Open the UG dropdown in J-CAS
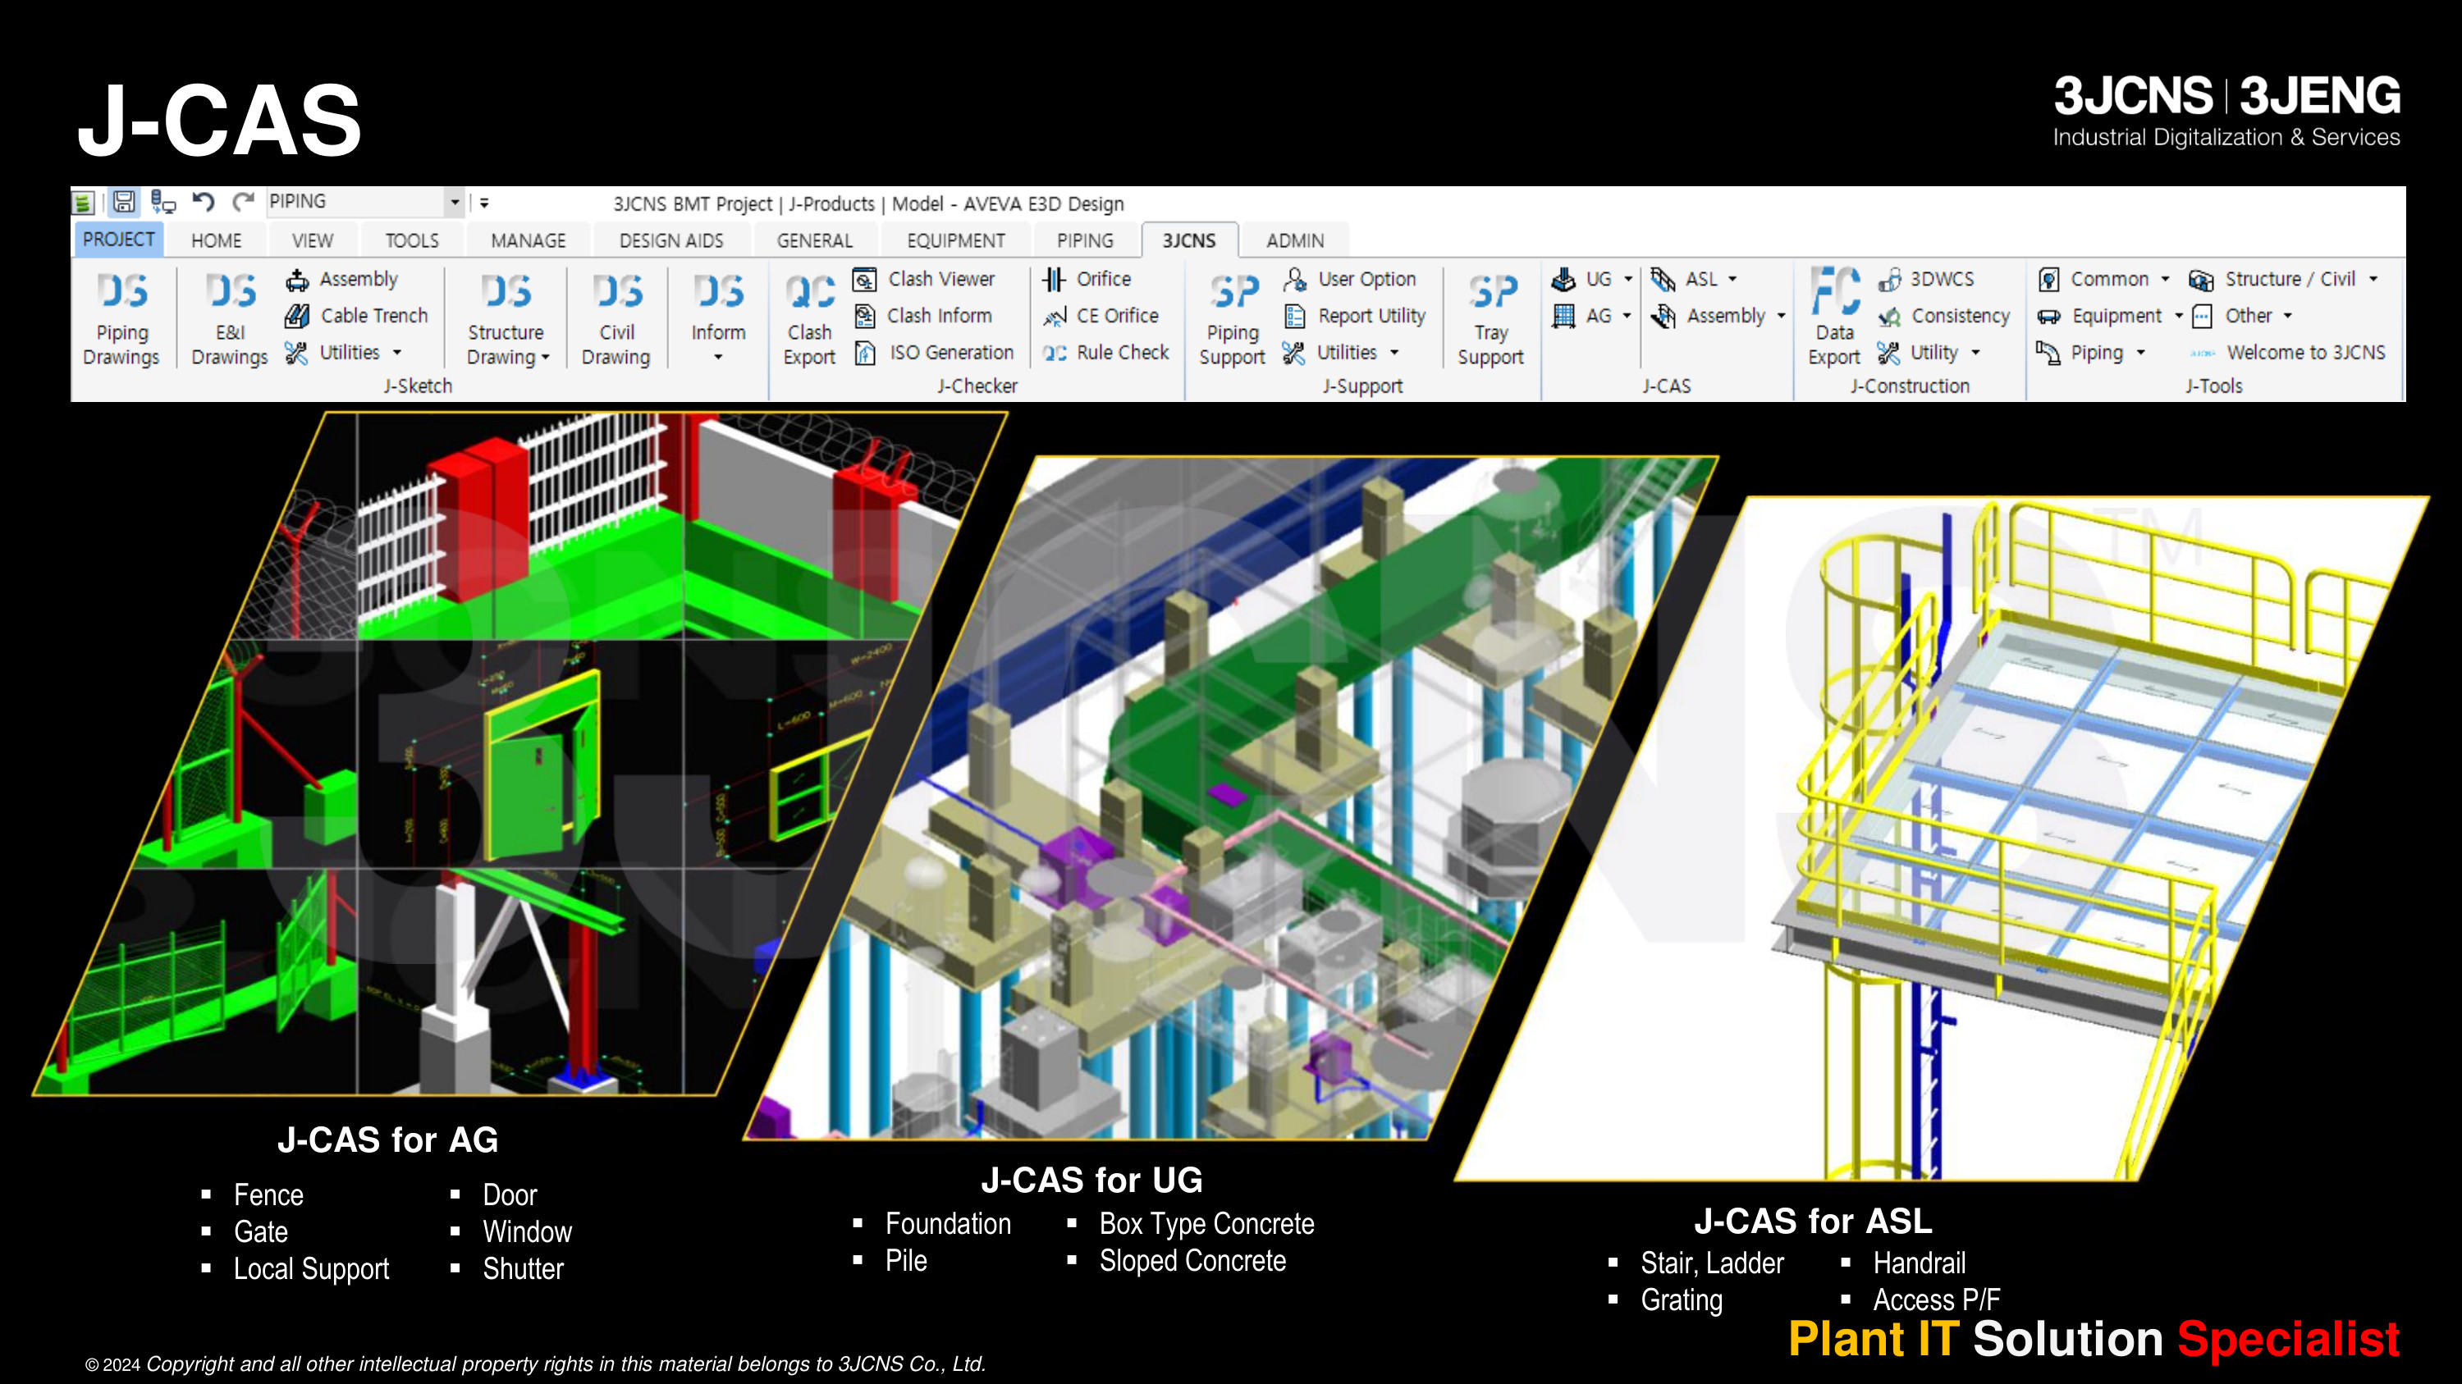The width and height of the screenshot is (2462, 1384). [1628, 279]
